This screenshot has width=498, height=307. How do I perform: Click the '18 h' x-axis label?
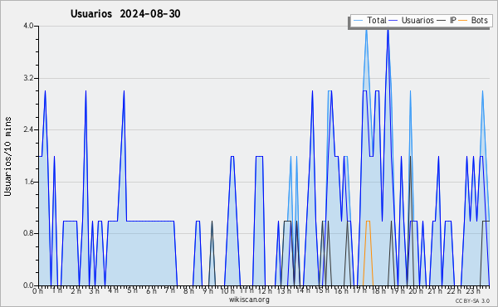(x=378, y=291)
